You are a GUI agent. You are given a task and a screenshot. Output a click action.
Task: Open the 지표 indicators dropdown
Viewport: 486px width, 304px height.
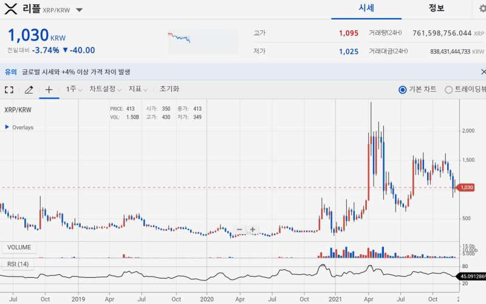(138, 89)
